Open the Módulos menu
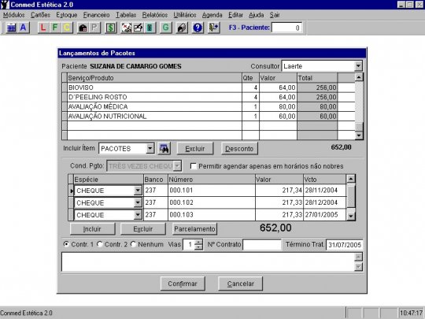This screenshot has width=425, height=319. coord(14,15)
